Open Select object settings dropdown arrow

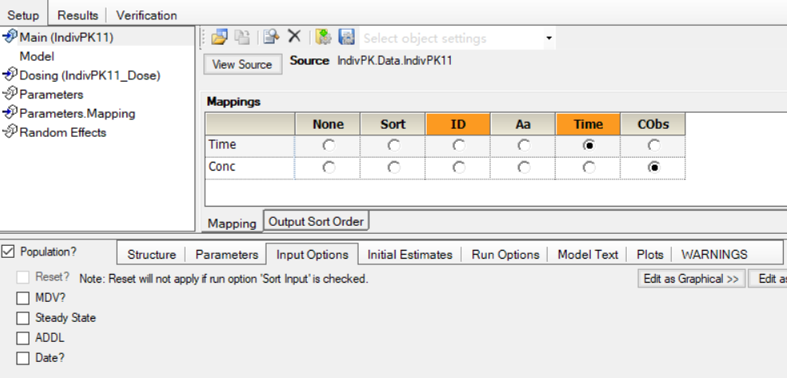point(549,38)
